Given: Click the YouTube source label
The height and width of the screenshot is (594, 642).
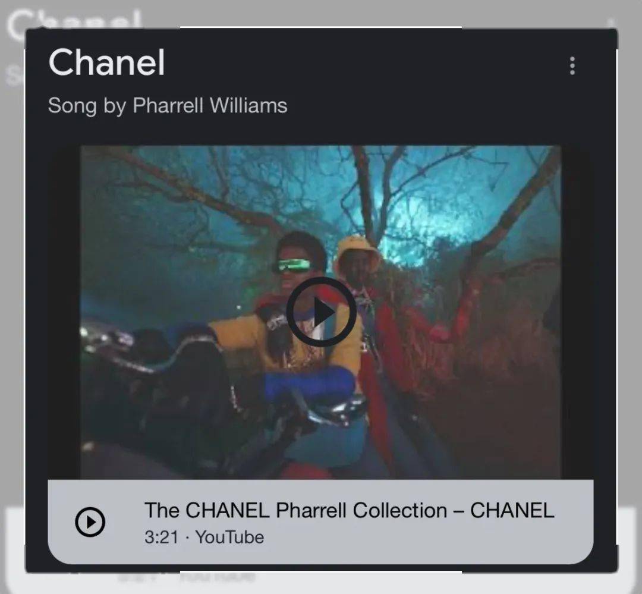Looking at the screenshot, I should (x=229, y=538).
